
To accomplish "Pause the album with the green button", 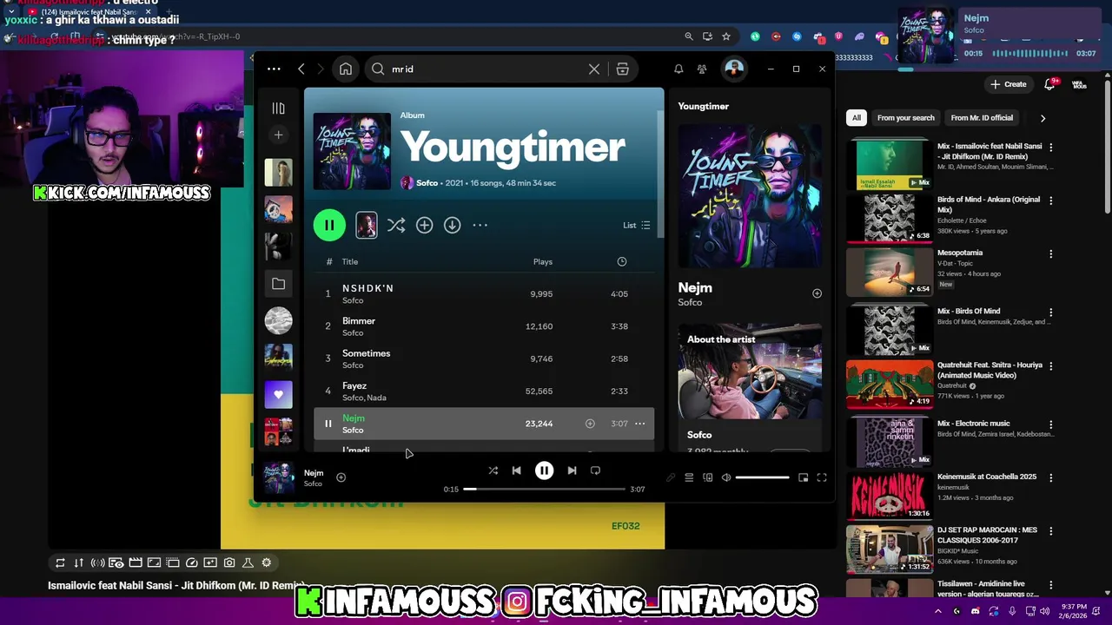I will [x=329, y=225].
